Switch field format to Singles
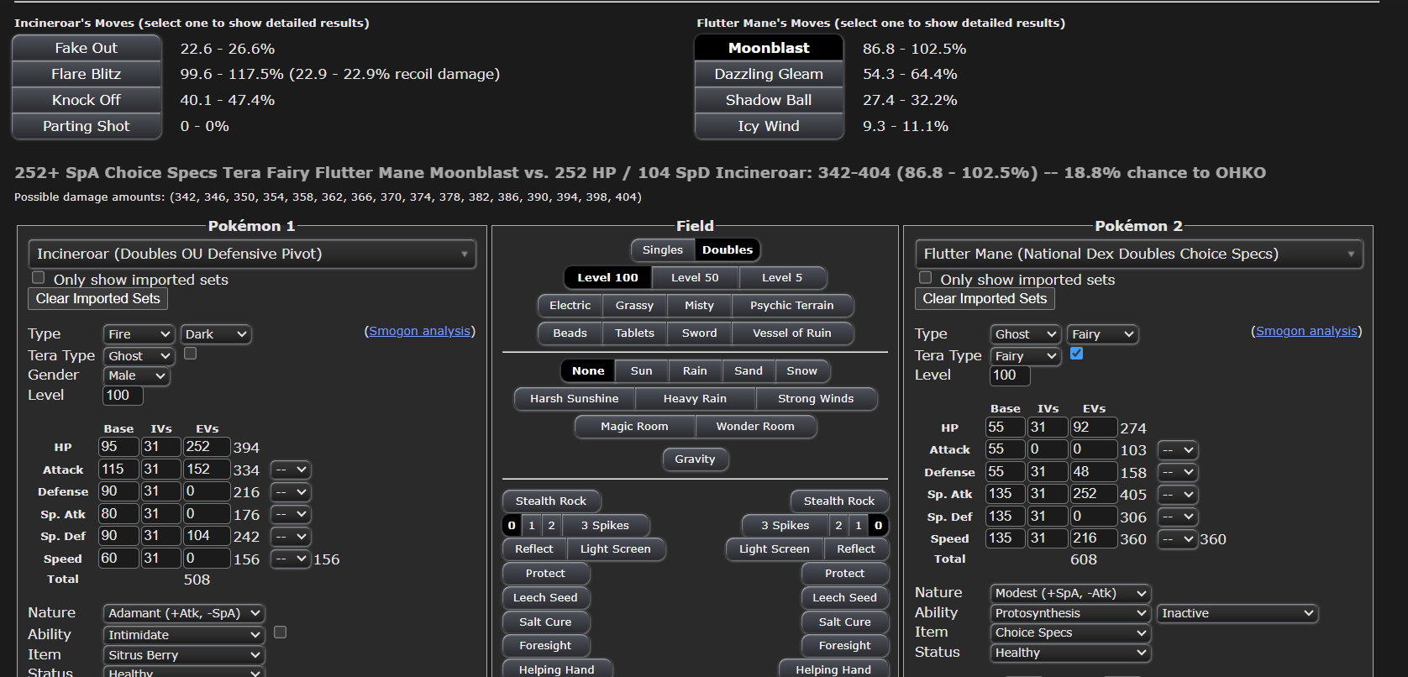 (x=663, y=249)
